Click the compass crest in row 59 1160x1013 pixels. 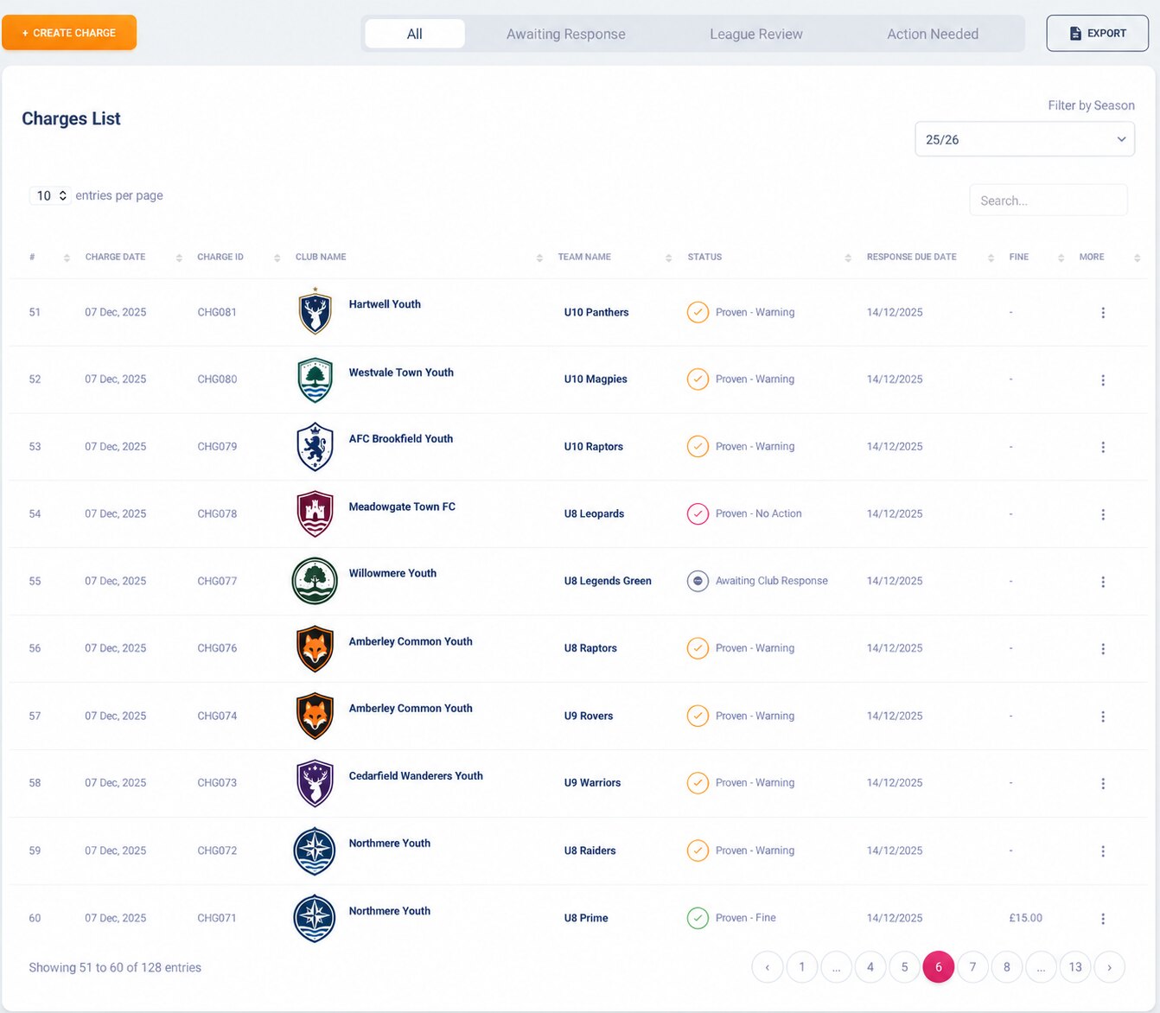(315, 851)
